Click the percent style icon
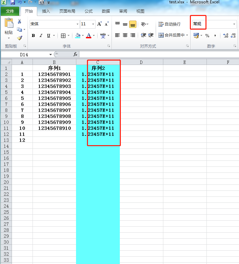239x264 pixels. click(207, 36)
